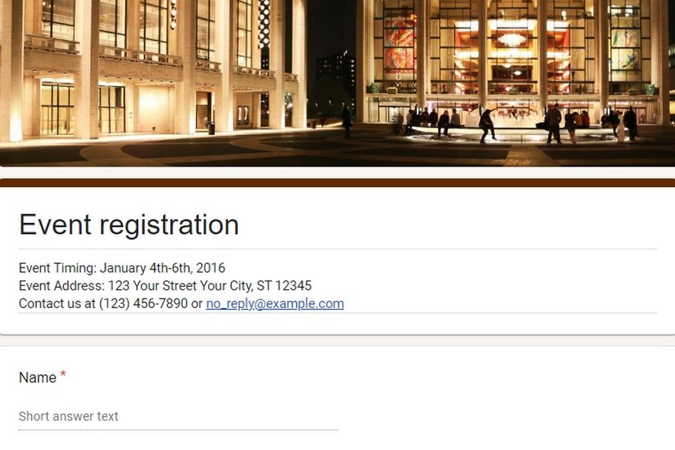Viewport: 675px width, 450px height.
Task: Click the red mural in header photo
Action: pyautogui.click(x=399, y=43)
